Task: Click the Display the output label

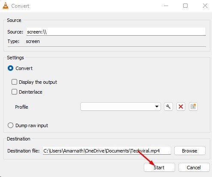Action: click(x=38, y=82)
